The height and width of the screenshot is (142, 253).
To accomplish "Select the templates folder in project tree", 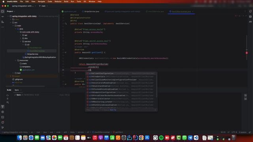I will click(25, 67).
